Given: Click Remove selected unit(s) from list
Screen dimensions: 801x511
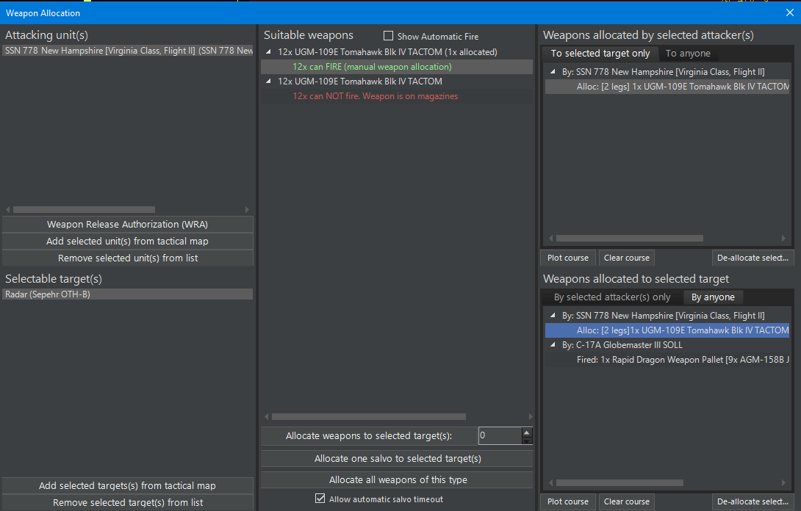Looking at the screenshot, I should pos(128,258).
